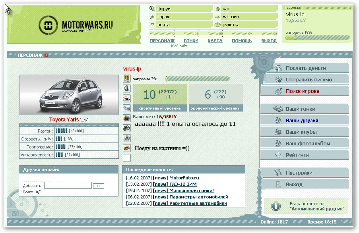
Task: Click the jeep icon for Ваши гонки
Action: (278, 109)
